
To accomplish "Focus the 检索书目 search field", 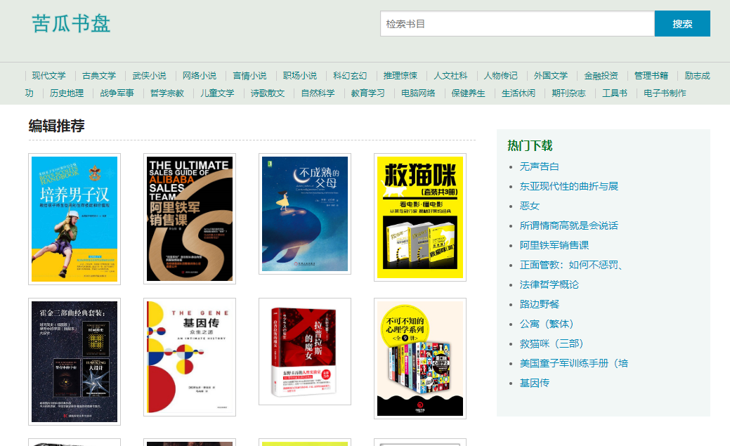I will (x=517, y=24).
